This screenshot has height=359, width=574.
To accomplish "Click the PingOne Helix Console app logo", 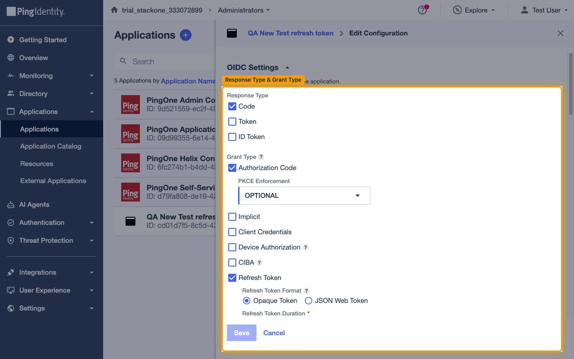I will click(x=130, y=163).
